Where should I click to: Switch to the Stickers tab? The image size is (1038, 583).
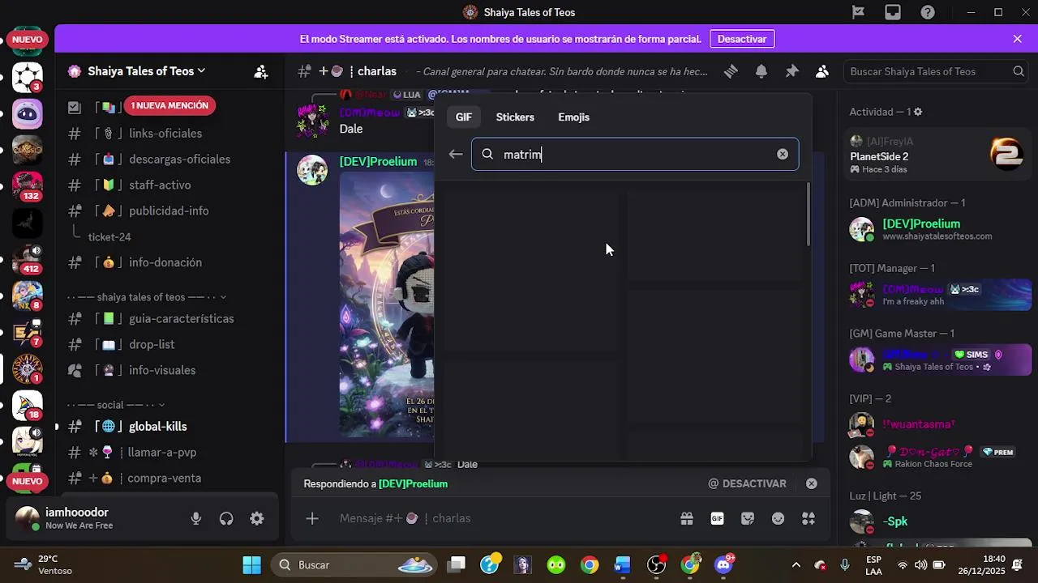point(515,117)
